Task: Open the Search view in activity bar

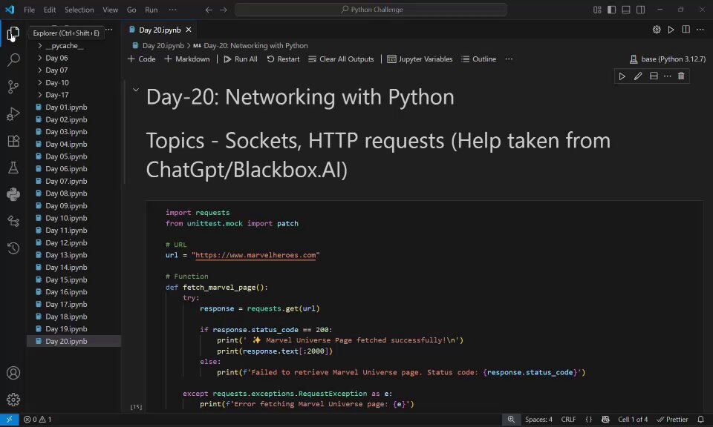Action: coord(13,59)
